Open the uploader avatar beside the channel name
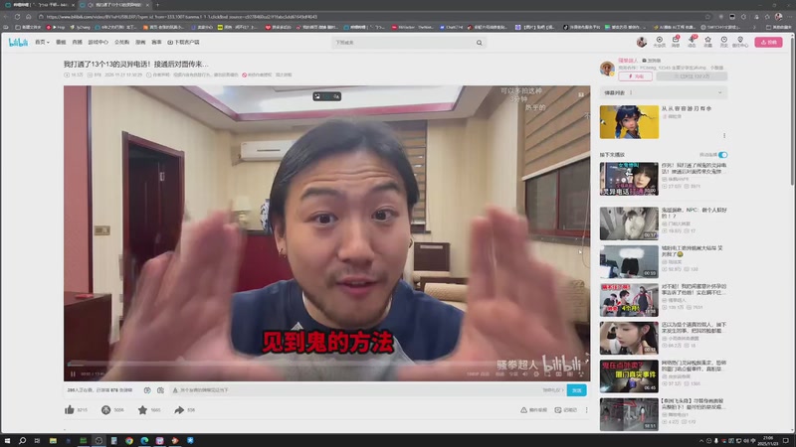This screenshot has width=796, height=447. coord(607,68)
